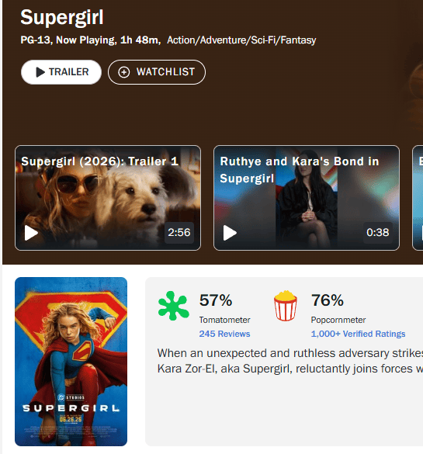The image size is (423, 454).
Task: Click the green splat Tomatometer icon
Action: pos(173,306)
